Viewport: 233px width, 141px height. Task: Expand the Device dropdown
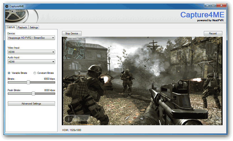31,38
